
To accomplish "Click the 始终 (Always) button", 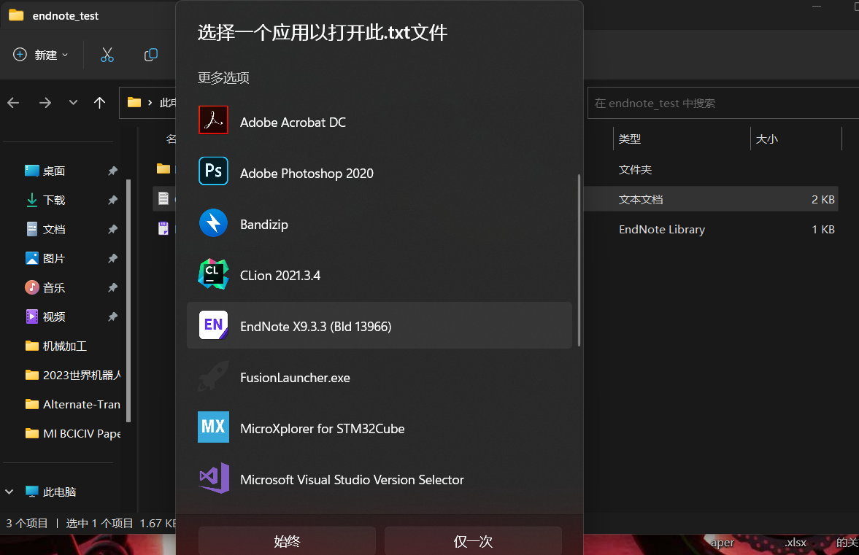I will pos(287,540).
